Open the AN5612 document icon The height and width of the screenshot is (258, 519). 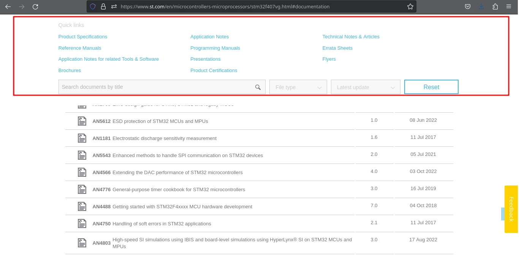coord(82,121)
